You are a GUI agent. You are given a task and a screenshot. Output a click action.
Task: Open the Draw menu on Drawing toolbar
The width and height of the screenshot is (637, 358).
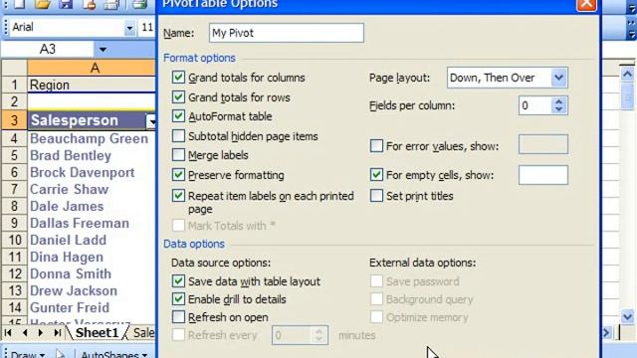click(27, 354)
